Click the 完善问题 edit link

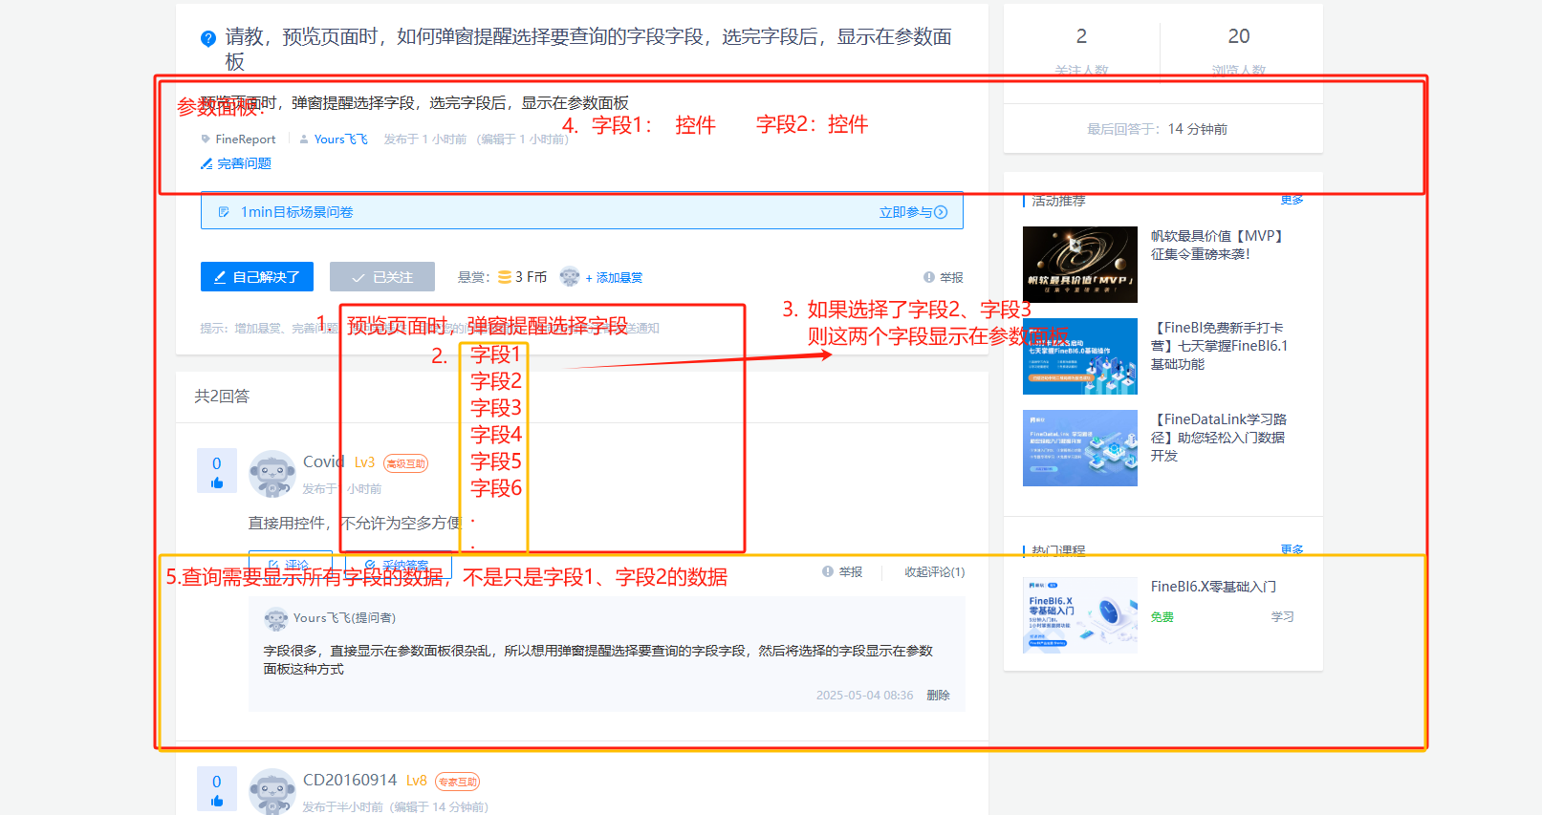pos(236,163)
